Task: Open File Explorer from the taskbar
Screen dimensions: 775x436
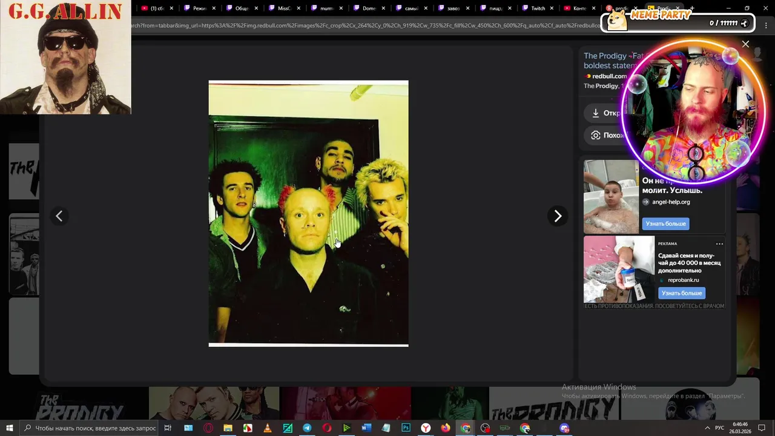Action: [x=228, y=428]
